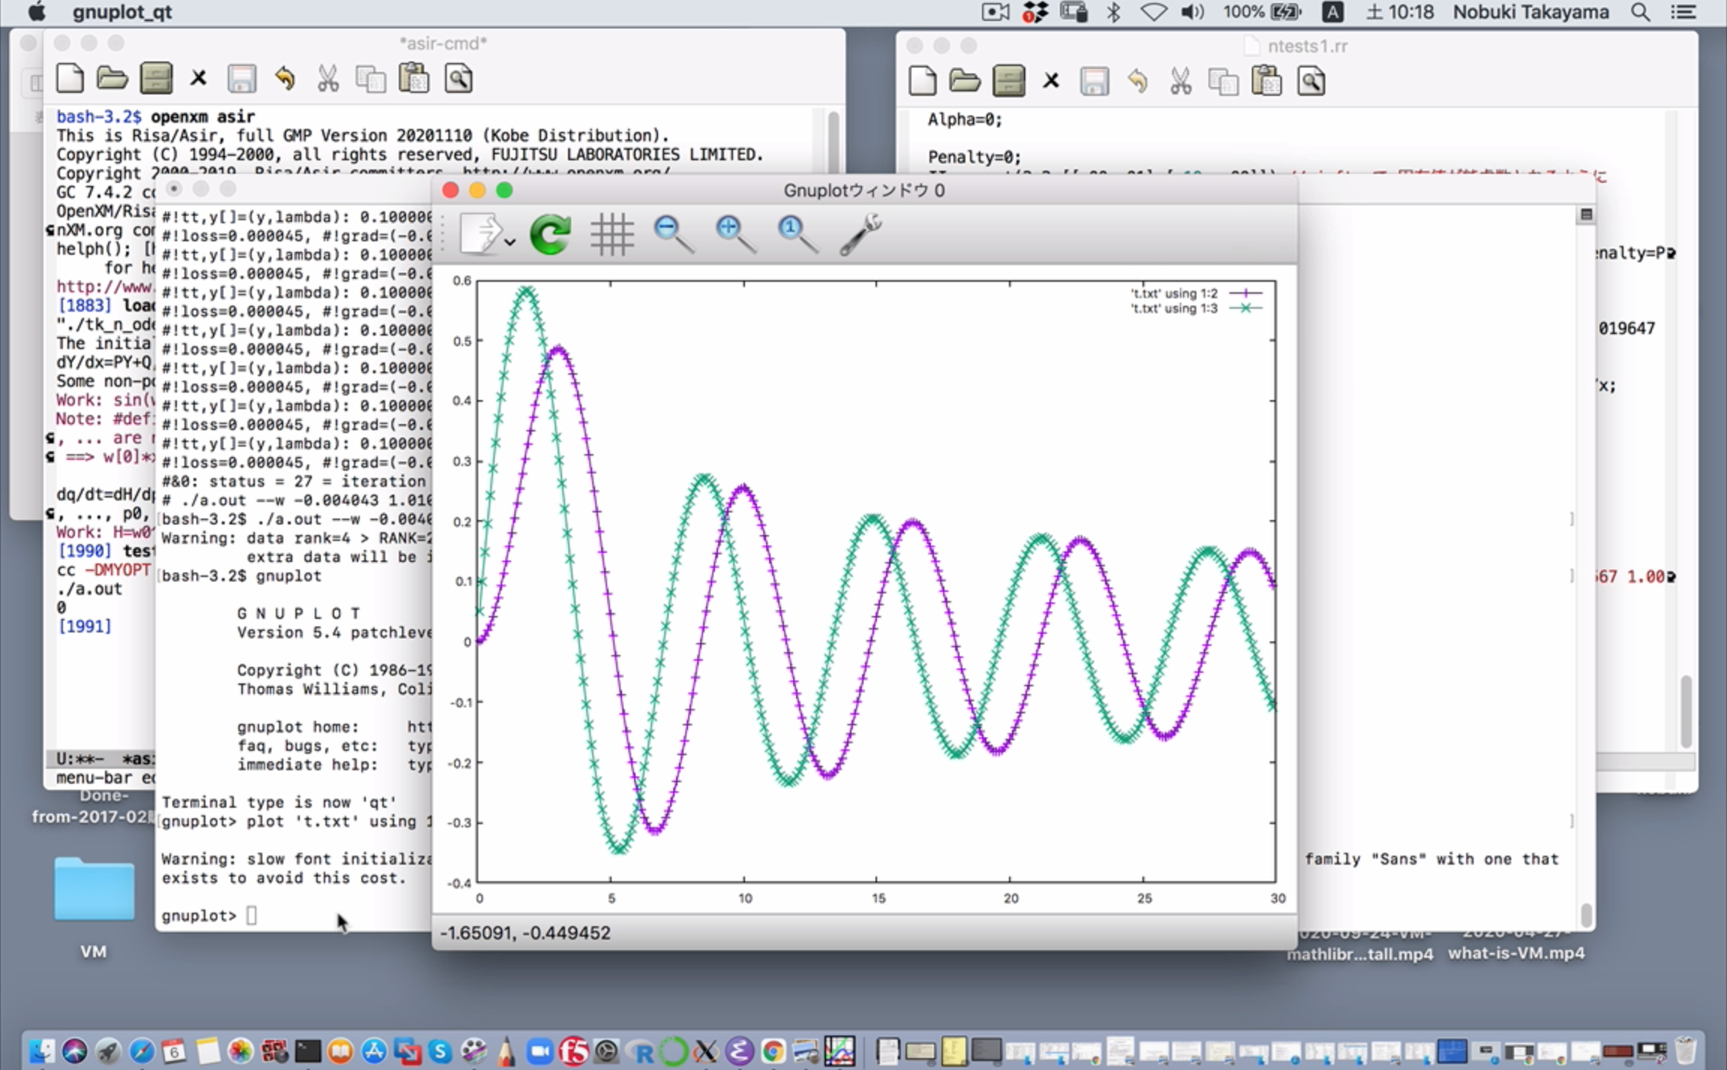
Task: Click the asir-cmd window vertical scrollbar
Action: [833, 142]
